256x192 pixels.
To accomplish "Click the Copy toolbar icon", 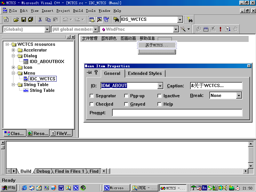I will (x=48, y=20).
